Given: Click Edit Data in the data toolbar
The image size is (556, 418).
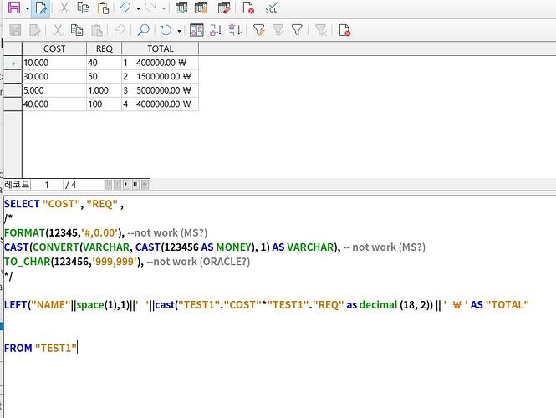Looking at the screenshot, I should point(35,30).
